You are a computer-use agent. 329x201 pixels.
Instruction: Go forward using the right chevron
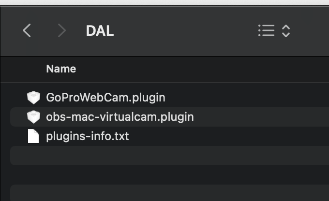tap(62, 30)
